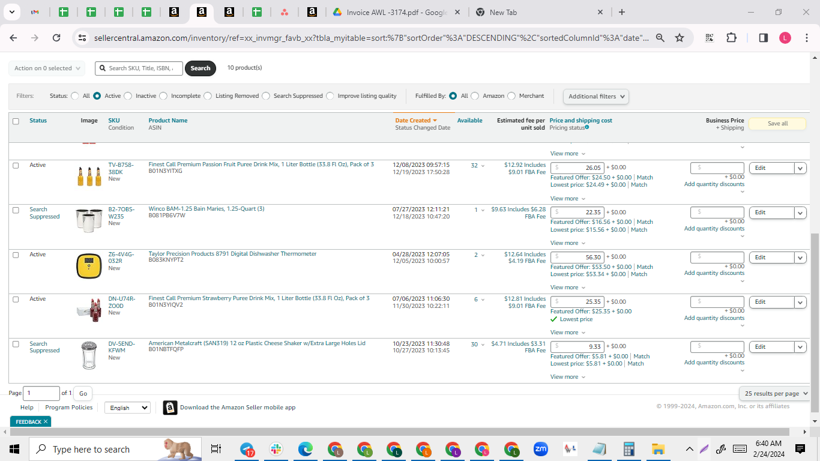Bookmark this page with the star icon

coord(680,38)
